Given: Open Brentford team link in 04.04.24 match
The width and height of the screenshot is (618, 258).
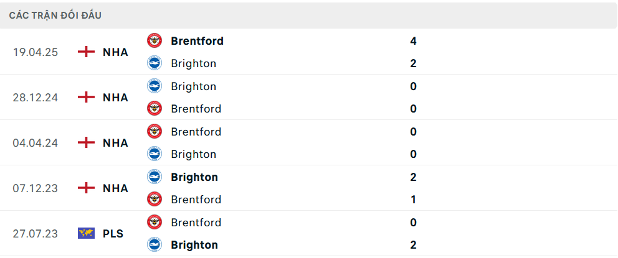Looking at the screenshot, I should pyautogui.click(x=196, y=132).
